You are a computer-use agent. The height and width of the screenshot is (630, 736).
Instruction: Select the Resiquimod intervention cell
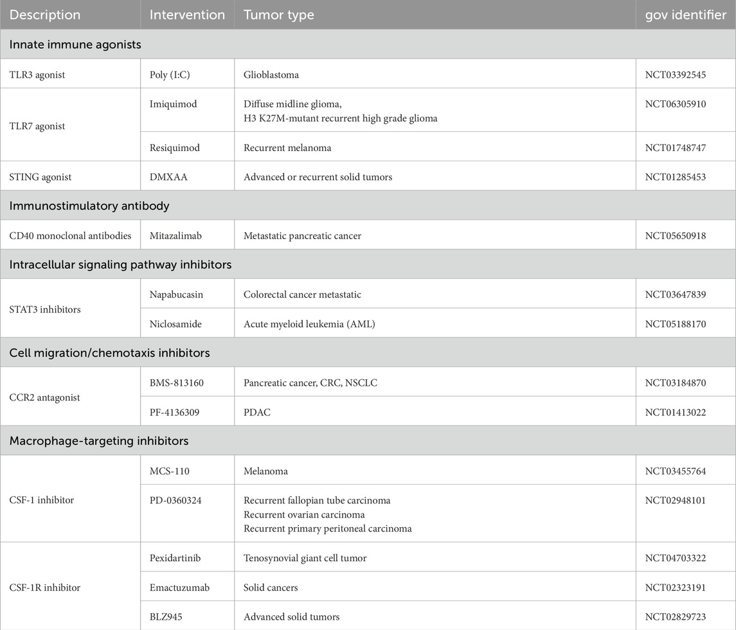tap(175, 148)
